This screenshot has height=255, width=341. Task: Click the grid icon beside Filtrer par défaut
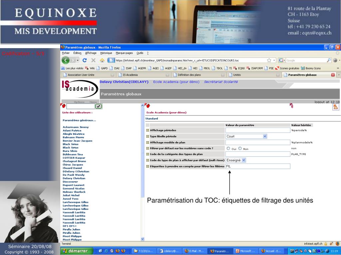tap(148, 148)
